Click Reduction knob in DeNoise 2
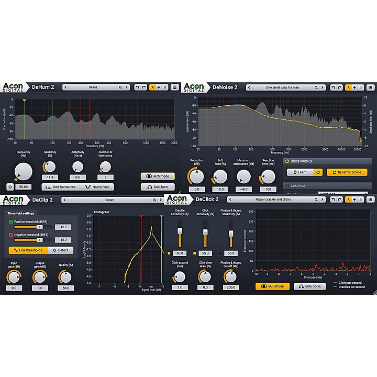 click(197, 177)
